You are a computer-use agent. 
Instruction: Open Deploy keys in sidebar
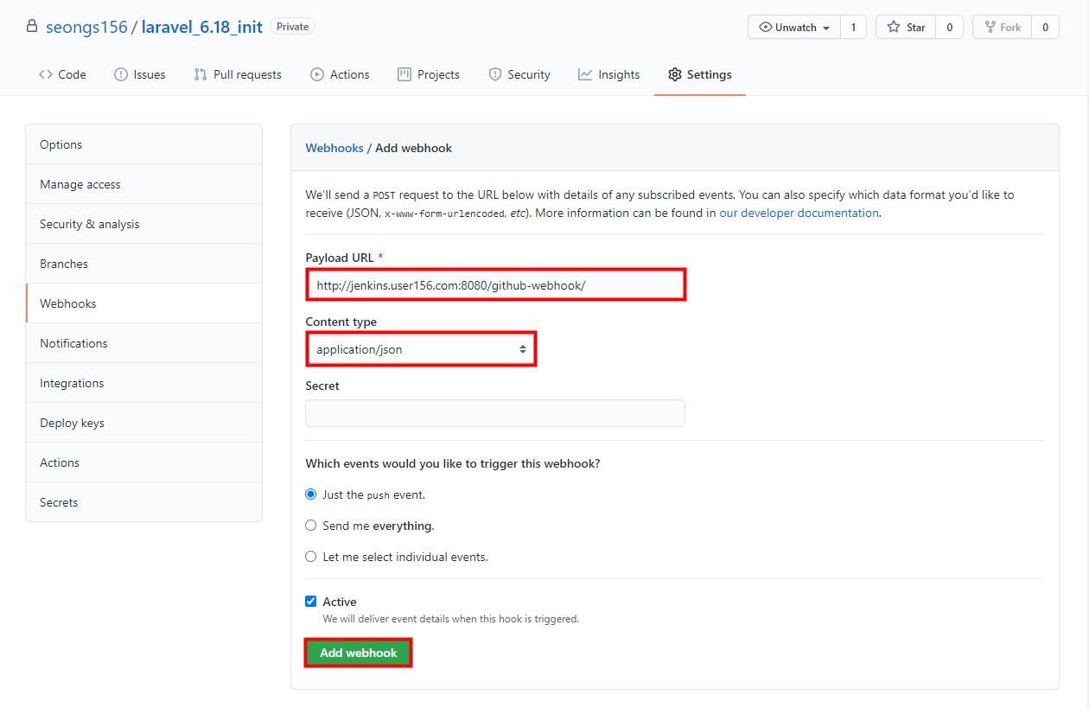144,423
